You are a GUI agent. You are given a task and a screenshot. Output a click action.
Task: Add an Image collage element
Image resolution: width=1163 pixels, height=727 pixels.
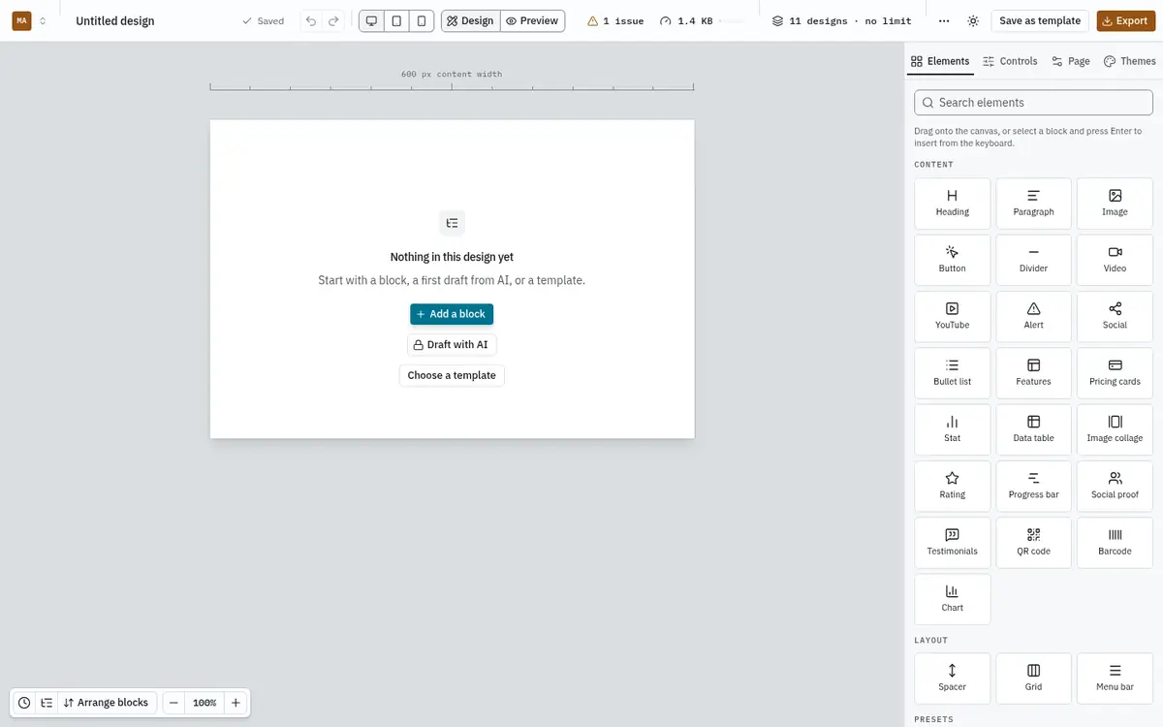point(1115,429)
